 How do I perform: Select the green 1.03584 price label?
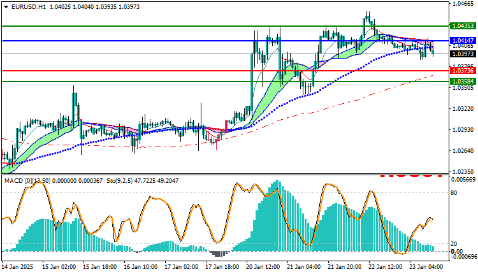pyautogui.click(x=463, y=82)
